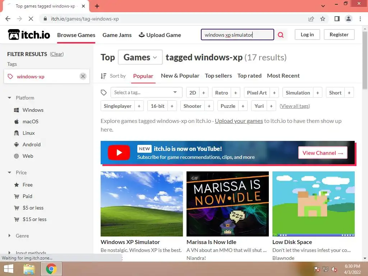Open the Select a tag dropdown
The image size is (368, 276).
pyautogui.click(x=146, y=92)
